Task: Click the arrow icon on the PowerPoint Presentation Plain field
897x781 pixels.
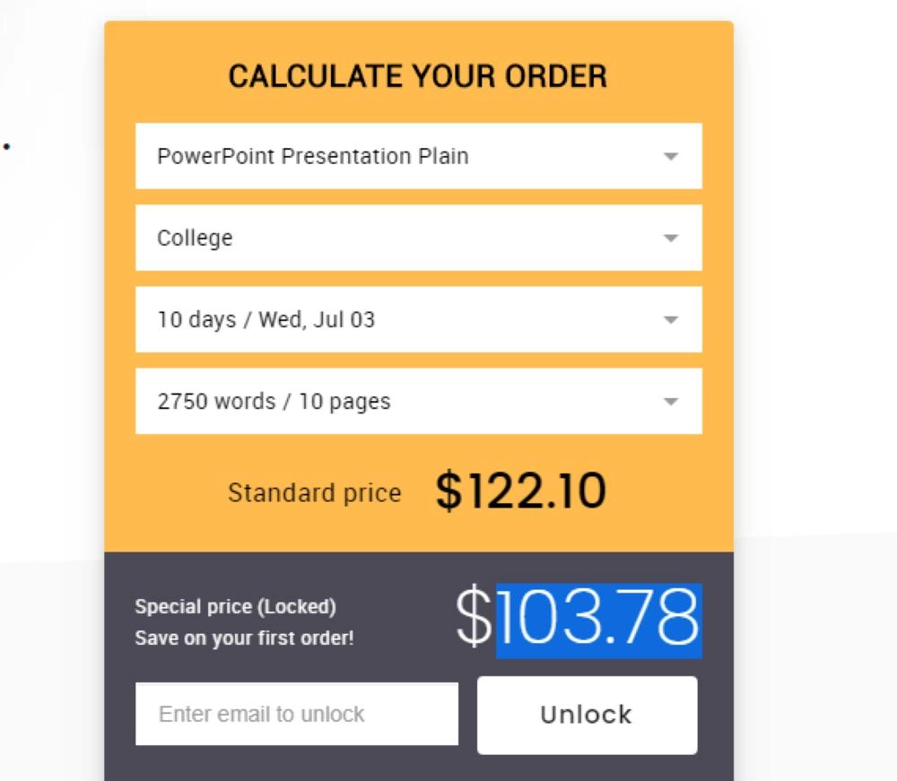Action: point(670,157)
